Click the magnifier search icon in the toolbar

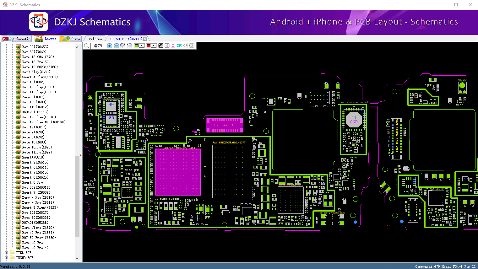tap(87, 46)
